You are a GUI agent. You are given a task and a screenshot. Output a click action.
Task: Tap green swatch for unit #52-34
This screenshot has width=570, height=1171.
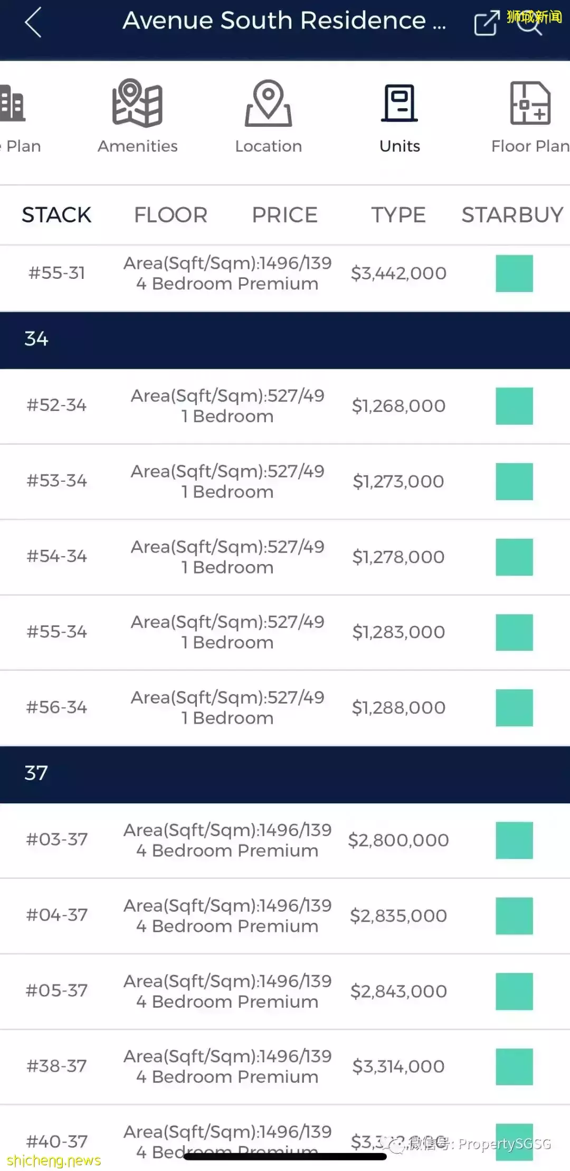514,406
